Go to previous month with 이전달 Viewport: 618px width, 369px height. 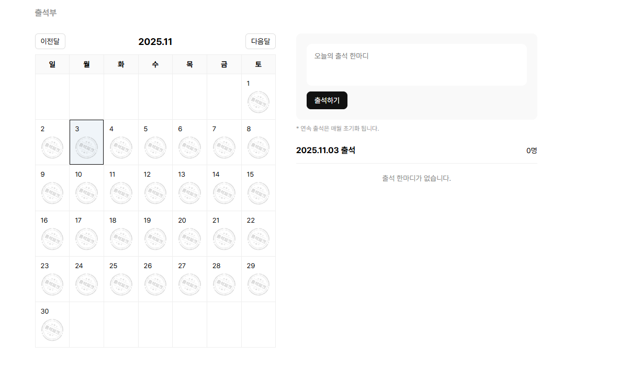click(x=50, y=41)
